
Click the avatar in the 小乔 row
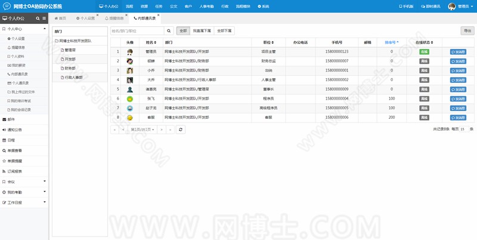pos(130,70)
